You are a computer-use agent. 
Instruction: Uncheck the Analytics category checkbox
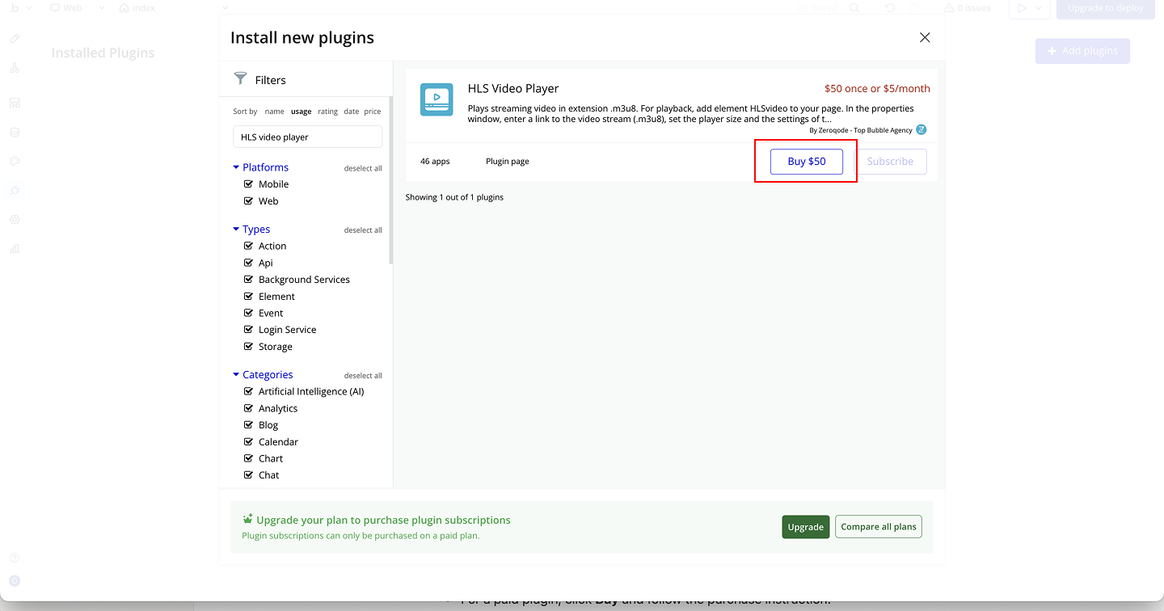point(249,408)
